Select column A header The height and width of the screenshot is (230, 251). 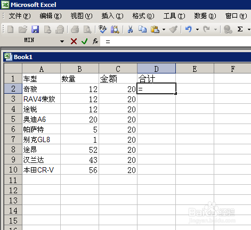[41, 69]
